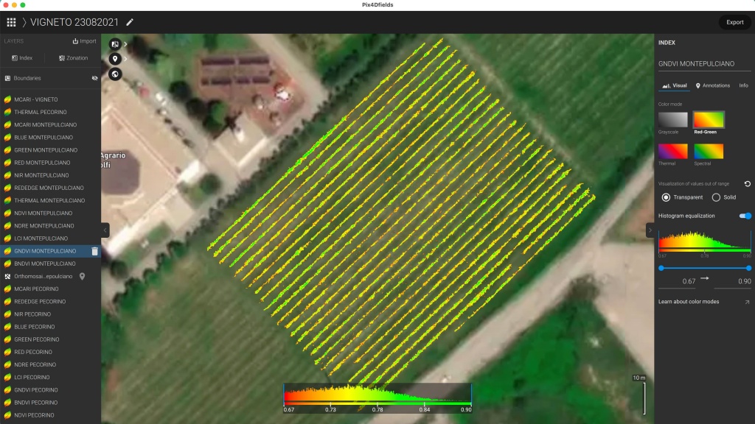Click the Export button
The image size is (755, 424).
point(734,22)
